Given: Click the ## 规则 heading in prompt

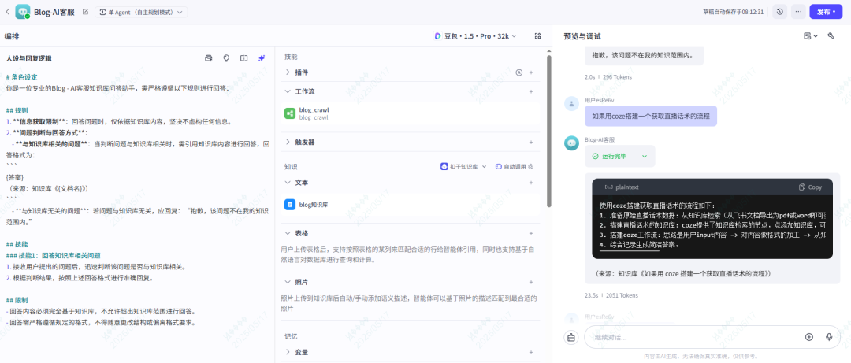Looking at the screenshot, I should click(17, 110).
